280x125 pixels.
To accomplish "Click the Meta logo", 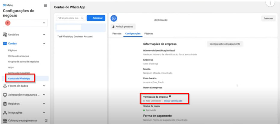I will [x=8, y=5].
